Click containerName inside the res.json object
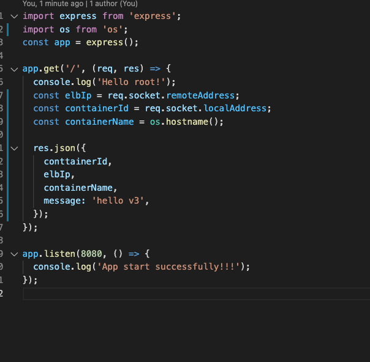Viewport: 370px width, 362px height. (78, 188)
